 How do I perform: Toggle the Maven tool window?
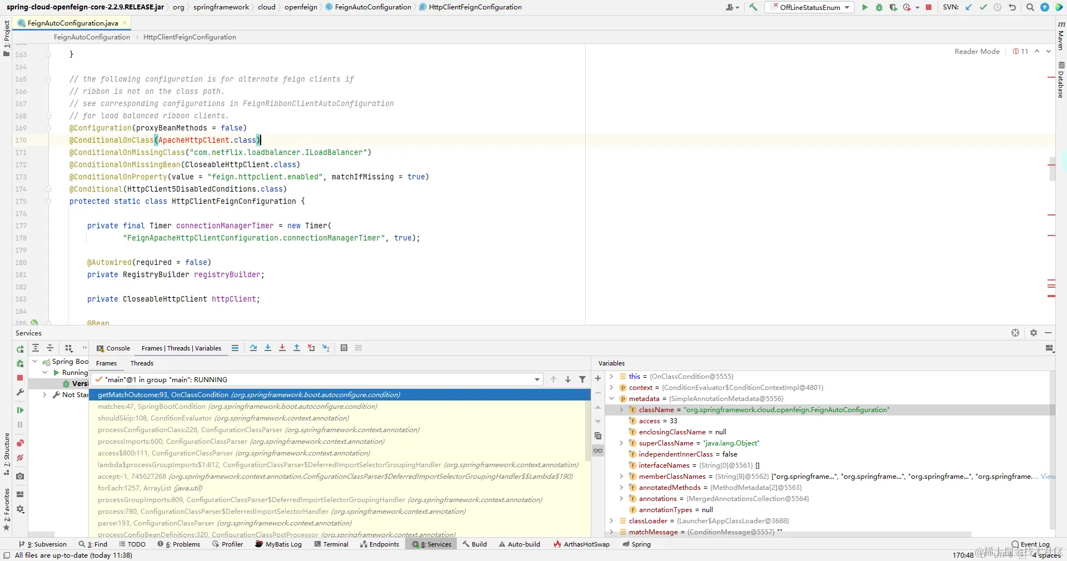(x=1061, y=36)
